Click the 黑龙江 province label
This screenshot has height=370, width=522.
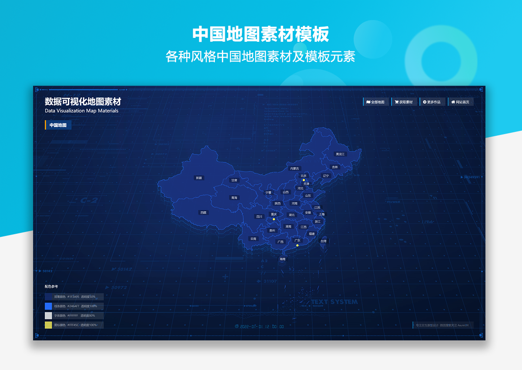(x=340, y=154)
